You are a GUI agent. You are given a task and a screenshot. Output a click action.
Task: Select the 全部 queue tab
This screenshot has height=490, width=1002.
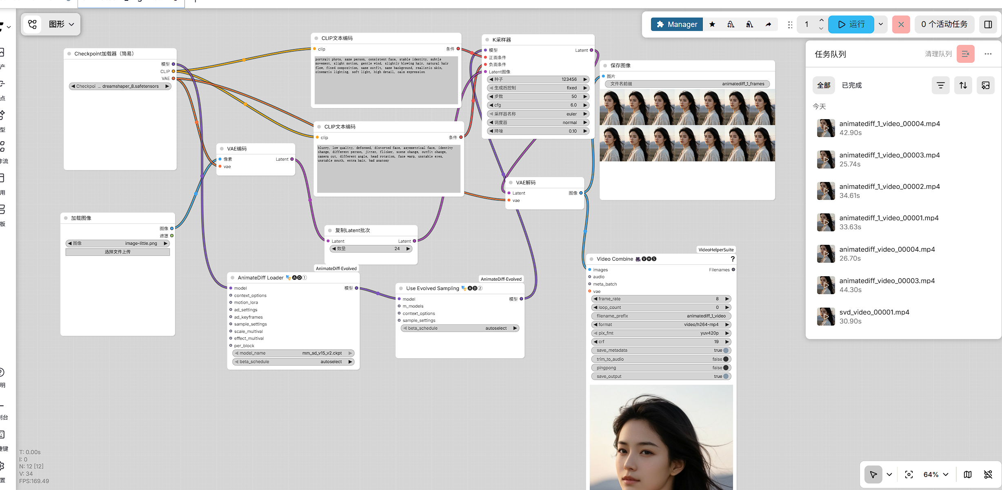823,85
